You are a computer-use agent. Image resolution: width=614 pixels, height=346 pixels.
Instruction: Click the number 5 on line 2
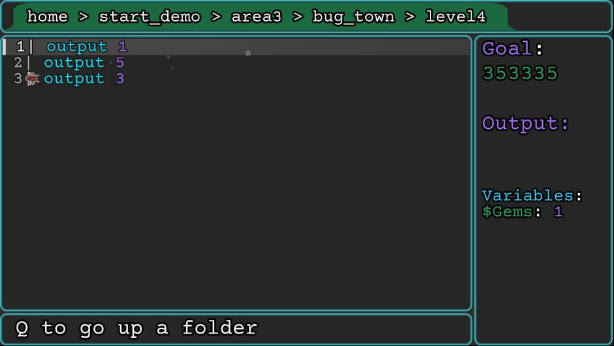click(x=120, y=63)
